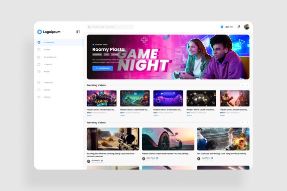Click the Coupons icon in the sidebar
Image resolution: width=287 pixels, height=191 pixels.
pos(39,64)
